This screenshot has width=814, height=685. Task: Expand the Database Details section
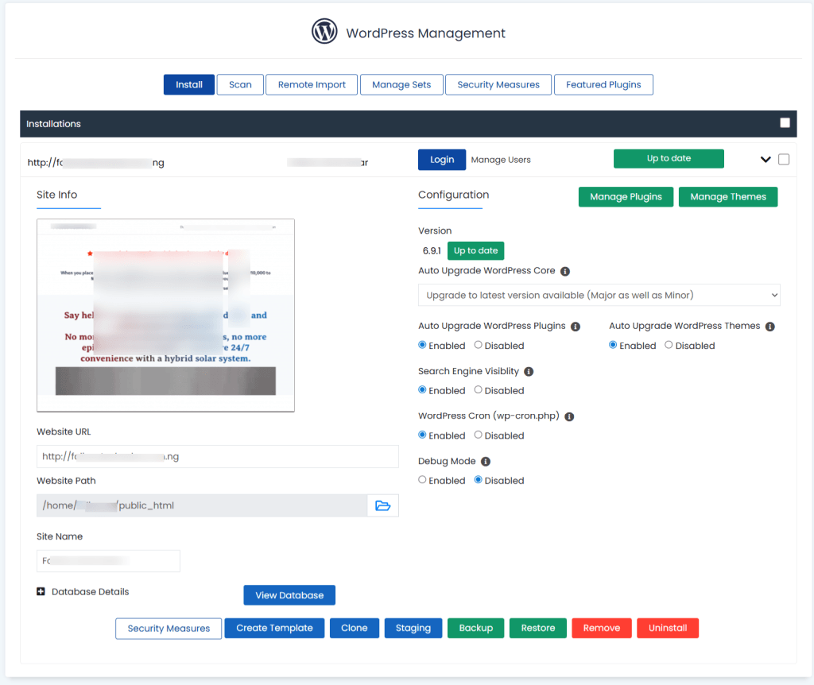point(40,591)
